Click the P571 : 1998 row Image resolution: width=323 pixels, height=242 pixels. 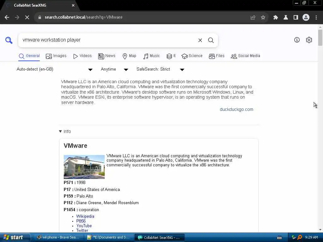click(74, 182)
